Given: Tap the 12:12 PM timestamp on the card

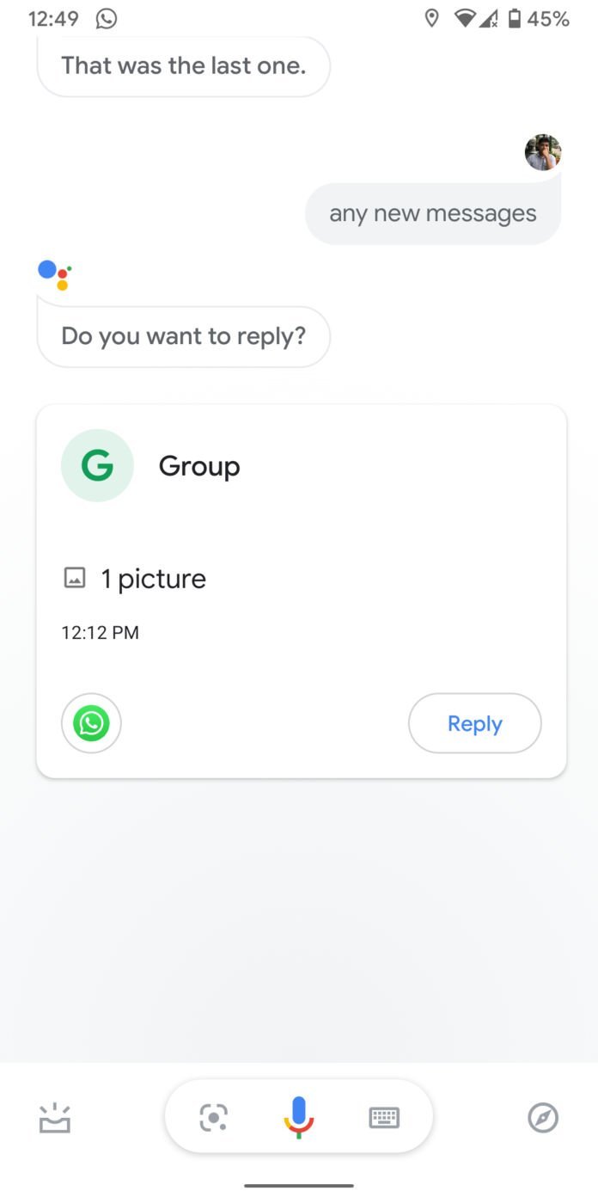Looking at the screenshot, I should tap(100, 632).
